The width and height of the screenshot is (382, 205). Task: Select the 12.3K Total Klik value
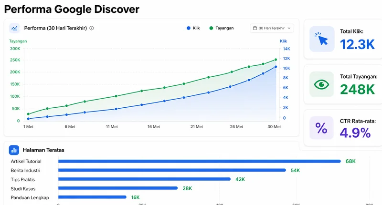(357, 44)
